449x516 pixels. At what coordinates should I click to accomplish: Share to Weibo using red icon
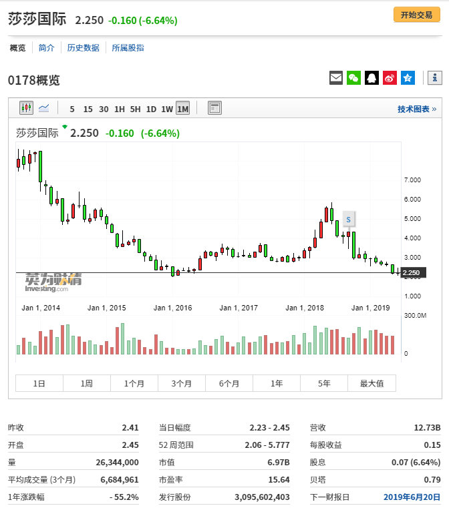point(390,78)
